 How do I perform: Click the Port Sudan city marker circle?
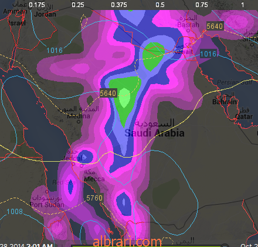click(47, 191)
